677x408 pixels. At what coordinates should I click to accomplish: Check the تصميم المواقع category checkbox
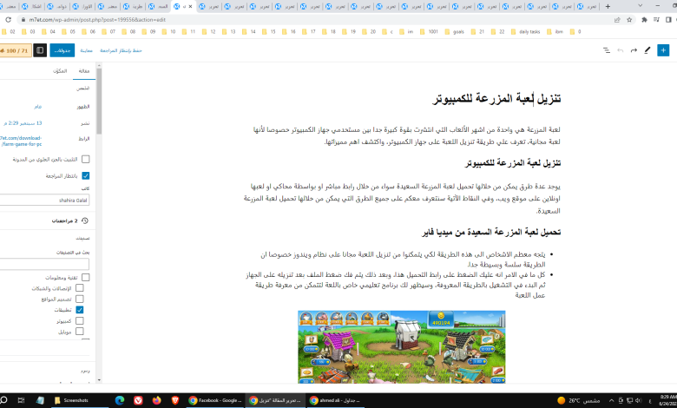[80, 299]
